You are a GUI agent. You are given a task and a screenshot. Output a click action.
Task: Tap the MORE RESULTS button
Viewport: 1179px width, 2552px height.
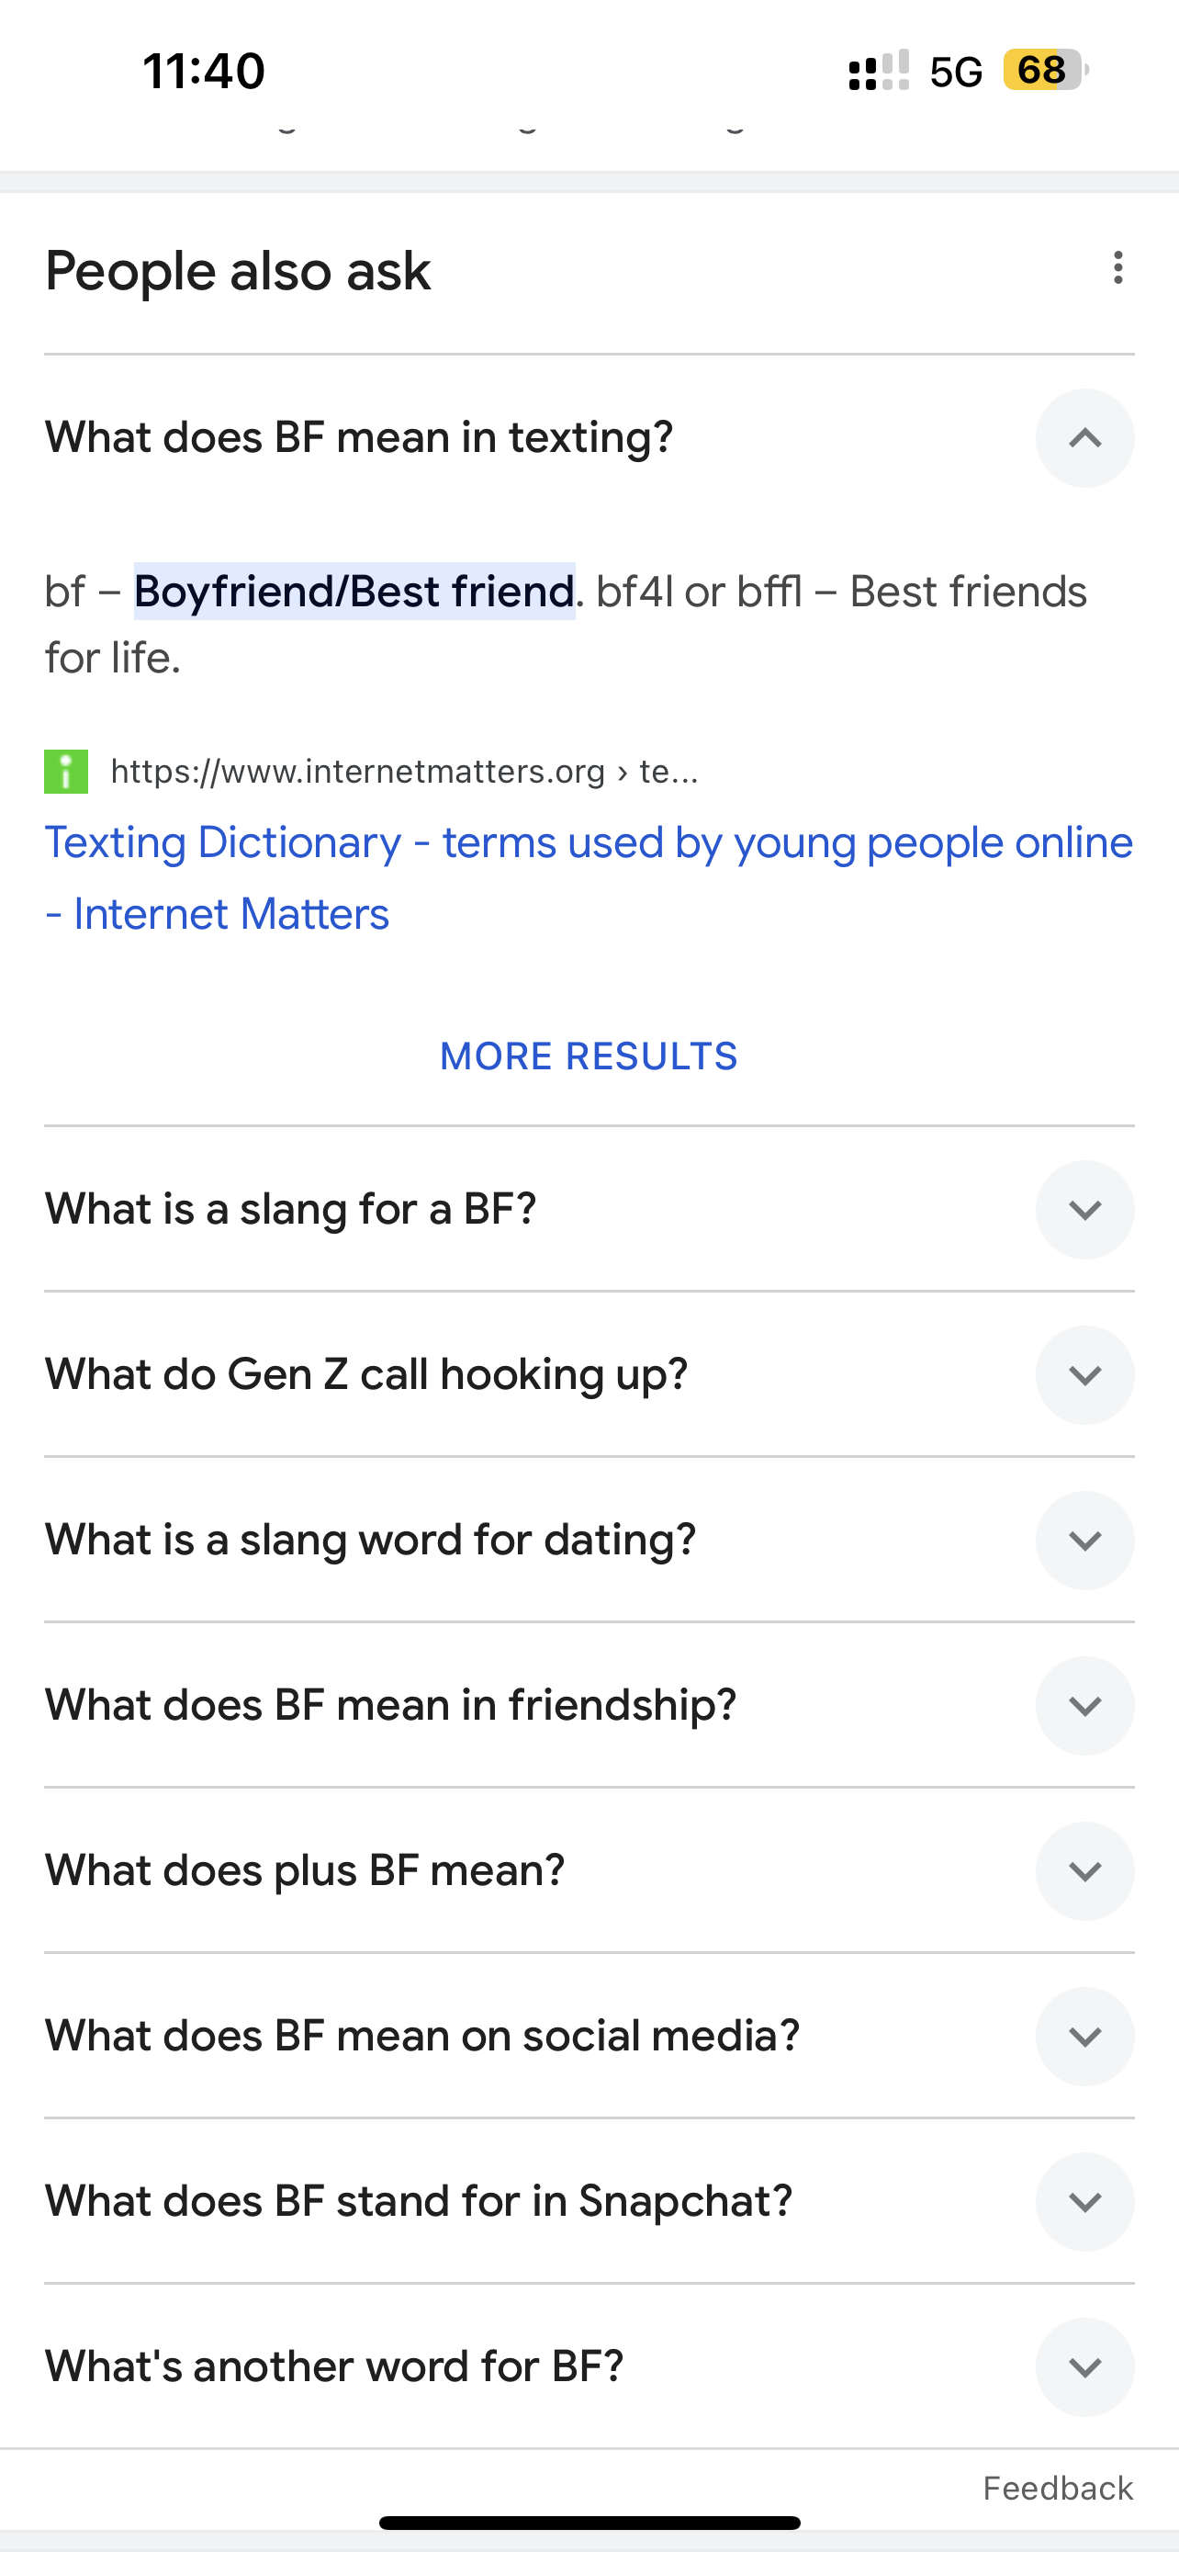(x=589, y=1056)
